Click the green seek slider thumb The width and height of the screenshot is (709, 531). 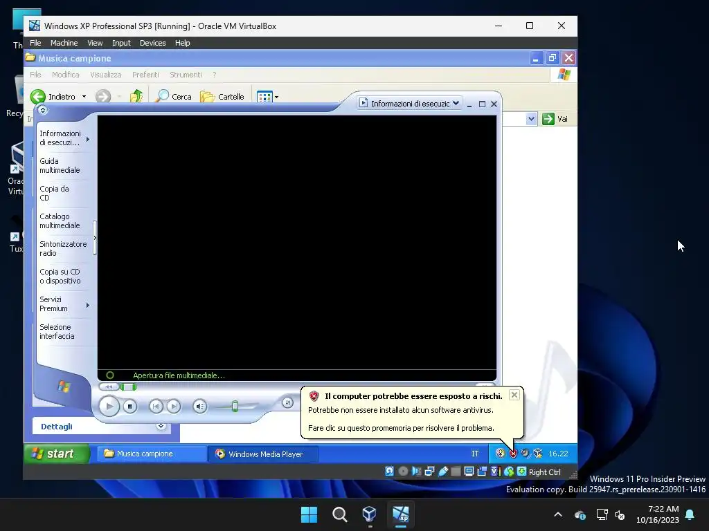[x=128, y=386]
